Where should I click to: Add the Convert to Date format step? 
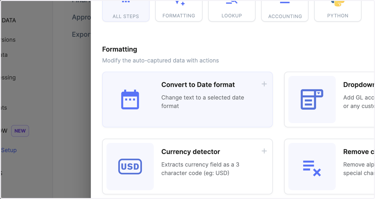264,84
